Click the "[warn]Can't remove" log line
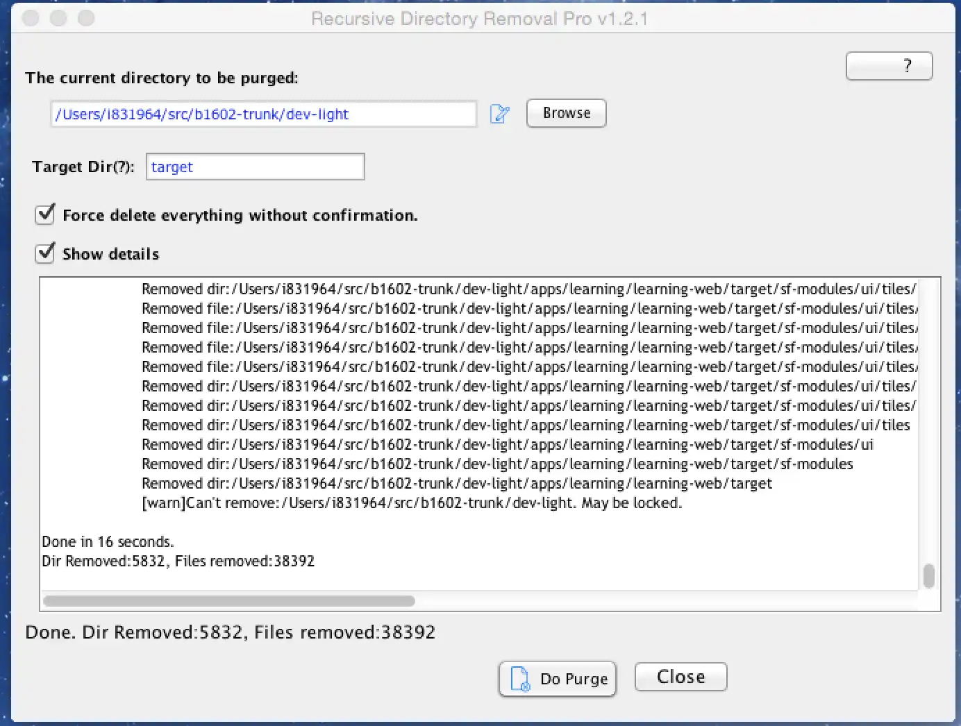Image resolution: width=961 pixels, height=726 pixels. coord(412,503)
